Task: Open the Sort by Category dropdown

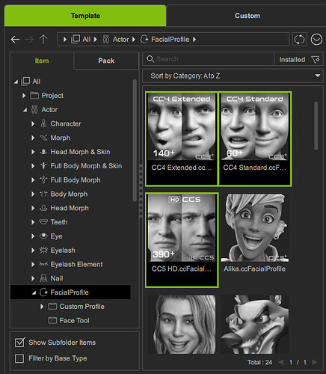Action: pos(233,76)
